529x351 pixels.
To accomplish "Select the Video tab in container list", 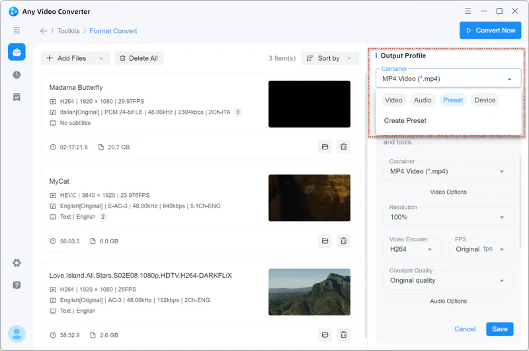I will pyautogui.click(x=393, y=100).
